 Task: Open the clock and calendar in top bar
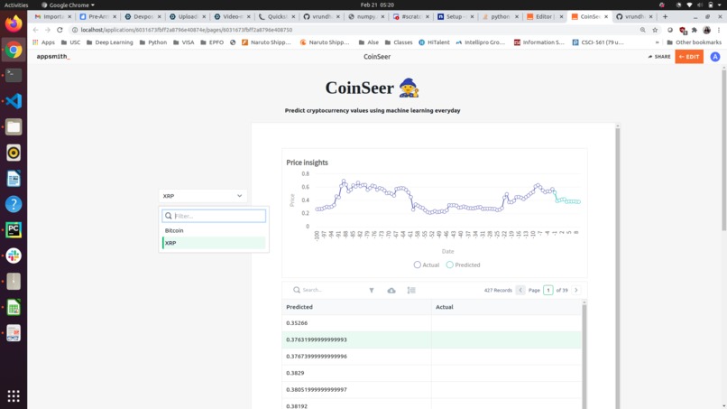click(377, 5)
